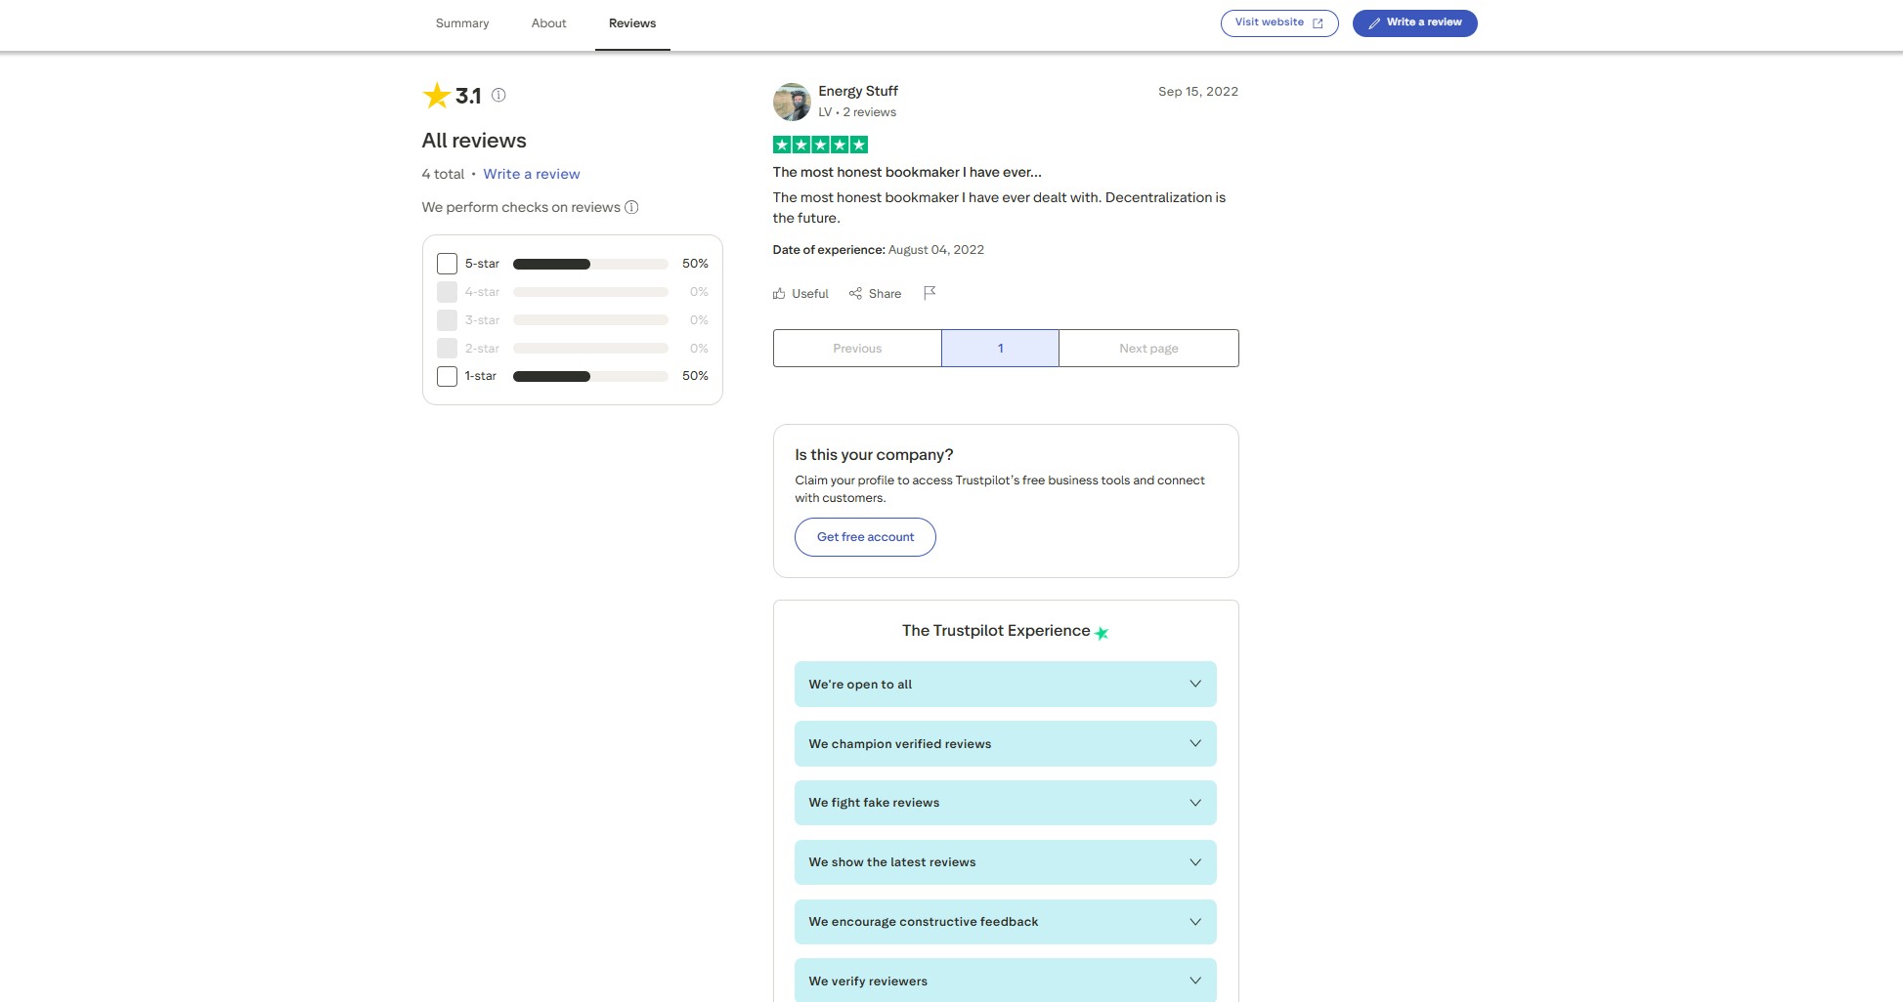Click the 4-star filter checkbox
The height and width of the screenshot is (1002, 1903).
(x=448, y=291)
